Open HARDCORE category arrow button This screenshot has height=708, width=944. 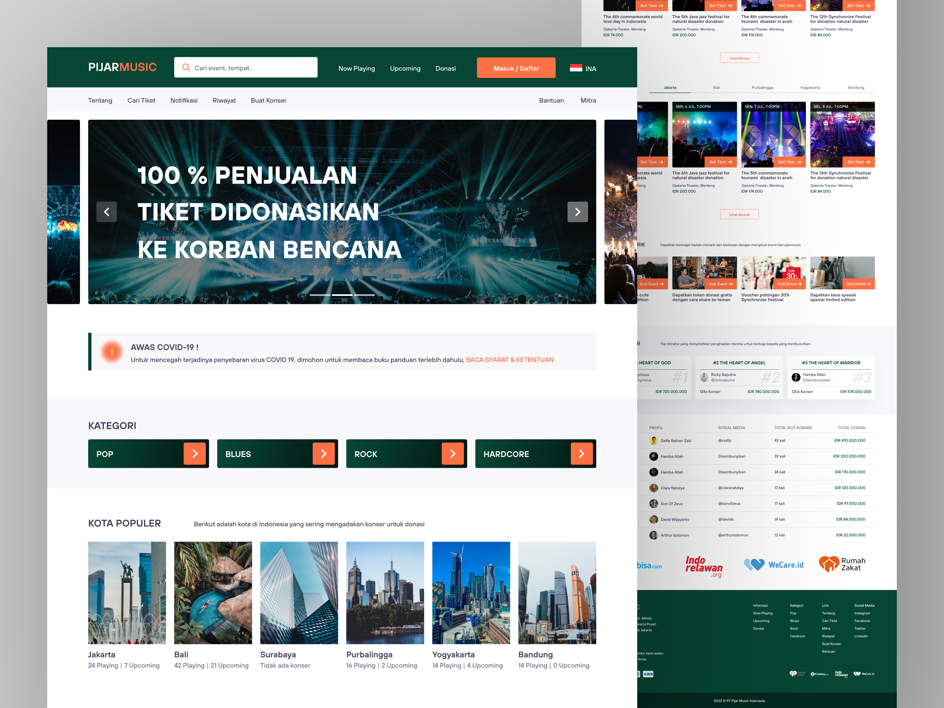pos(581,454)
